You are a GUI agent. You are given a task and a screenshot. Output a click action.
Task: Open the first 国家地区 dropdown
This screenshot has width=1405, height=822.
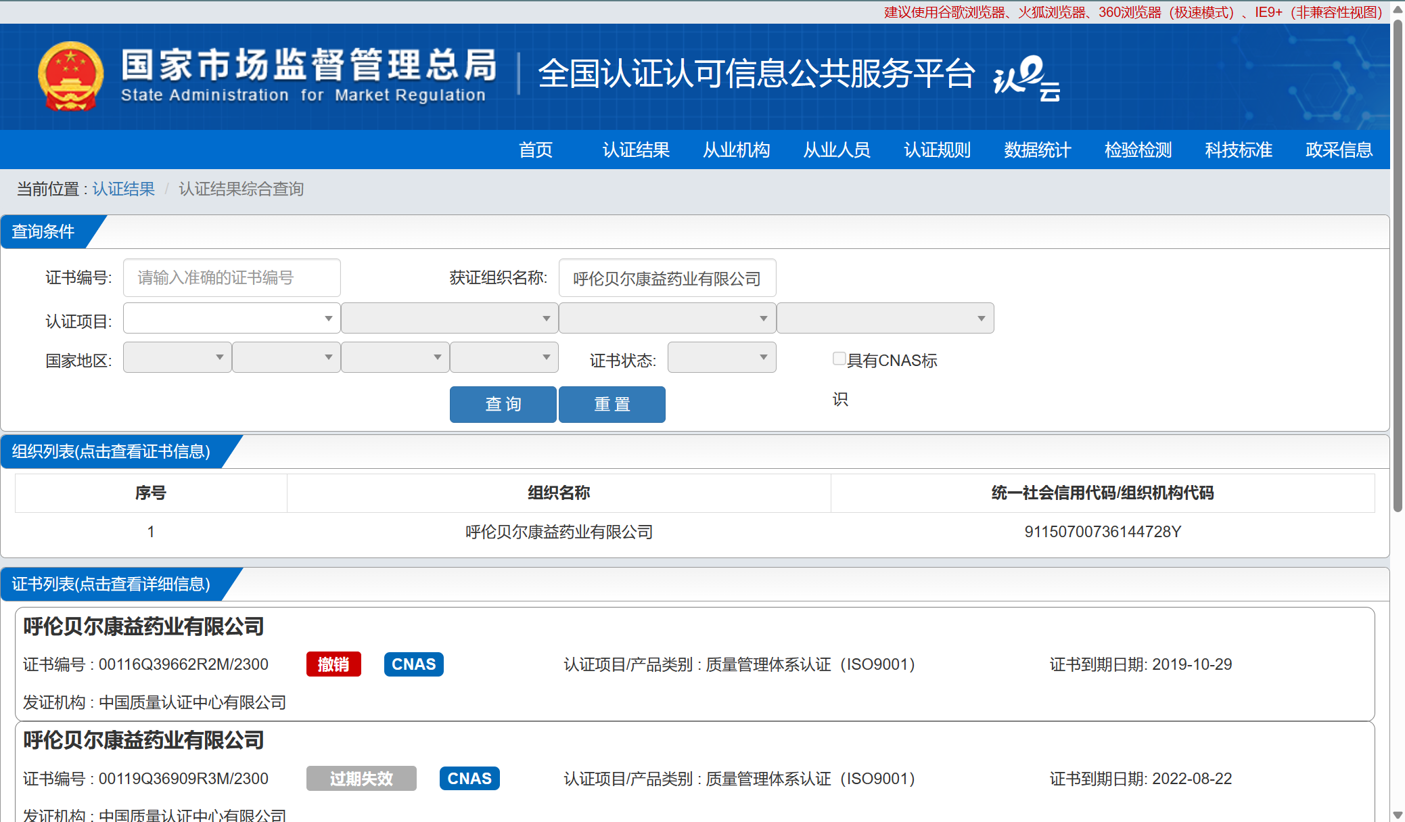(177, 357)
